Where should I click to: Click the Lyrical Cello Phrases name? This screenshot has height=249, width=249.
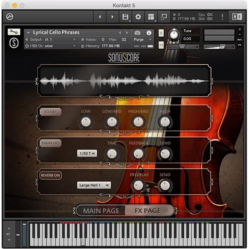pos(56,32)
